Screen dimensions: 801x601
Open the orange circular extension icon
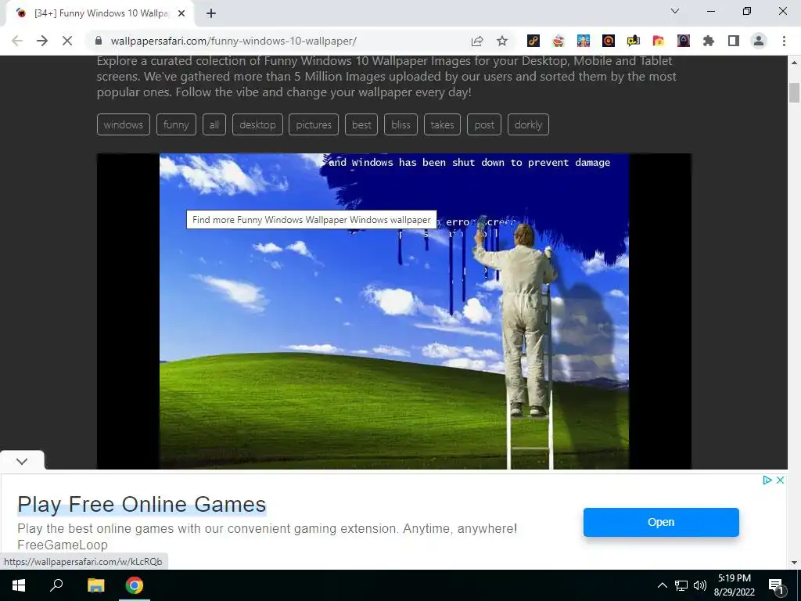[609, 41]
